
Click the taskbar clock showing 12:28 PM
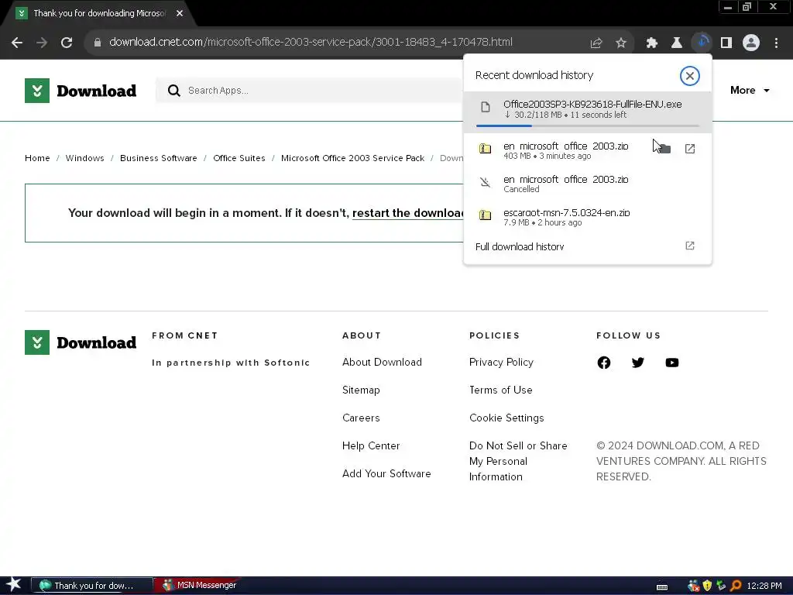pos(764,586)
